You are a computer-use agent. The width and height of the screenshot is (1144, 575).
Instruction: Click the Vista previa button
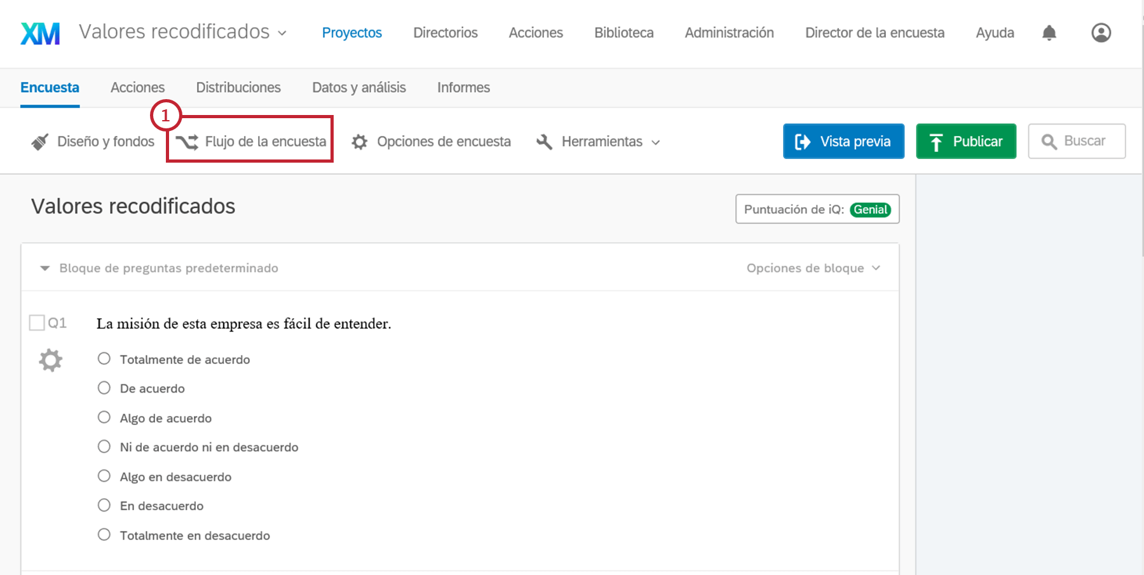click(x=843, y=141)
